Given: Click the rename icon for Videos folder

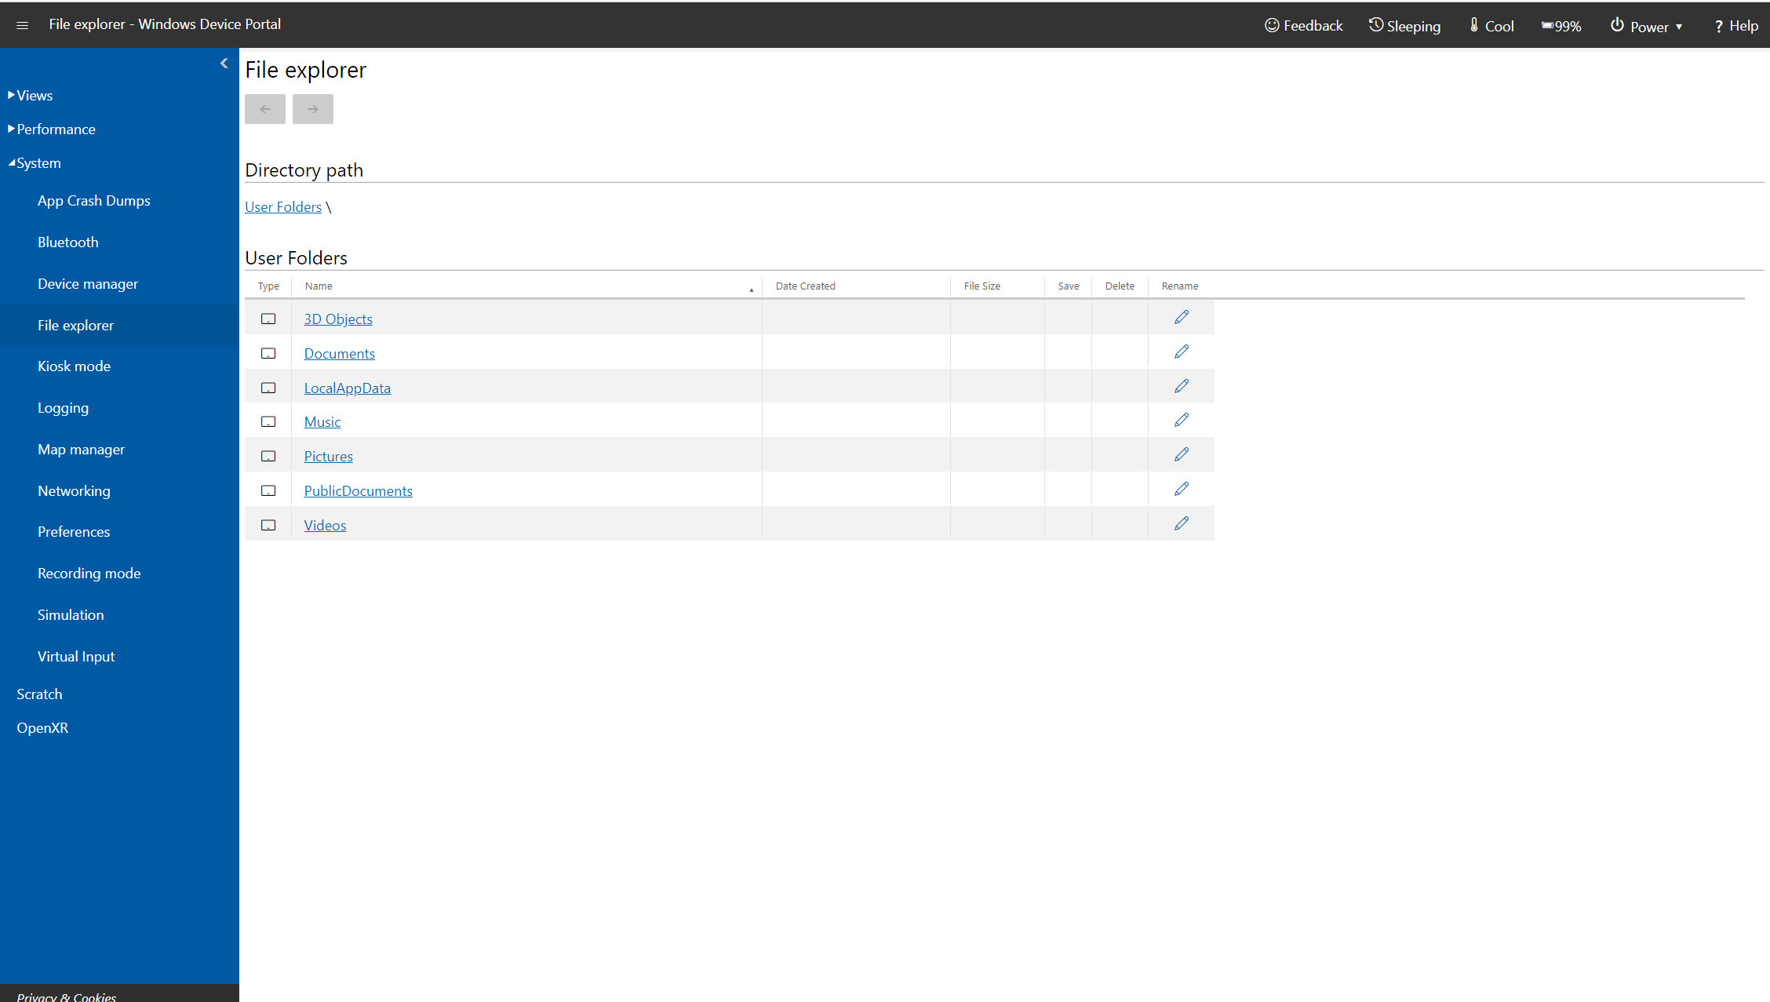Looking at the screenshot, I should (x=1182, y=523).
